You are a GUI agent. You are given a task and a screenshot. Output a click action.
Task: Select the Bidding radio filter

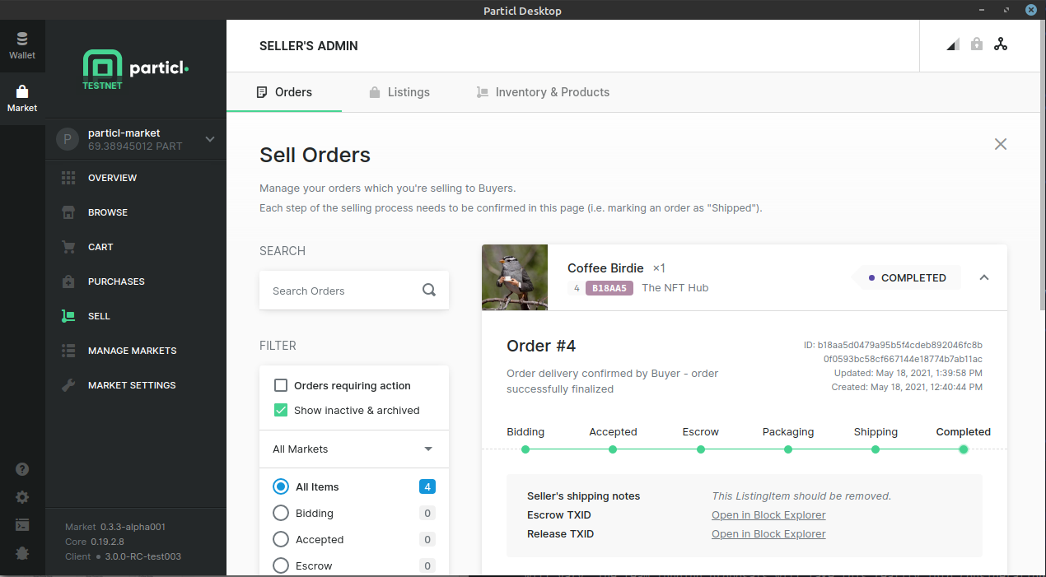tap(281, 513)
